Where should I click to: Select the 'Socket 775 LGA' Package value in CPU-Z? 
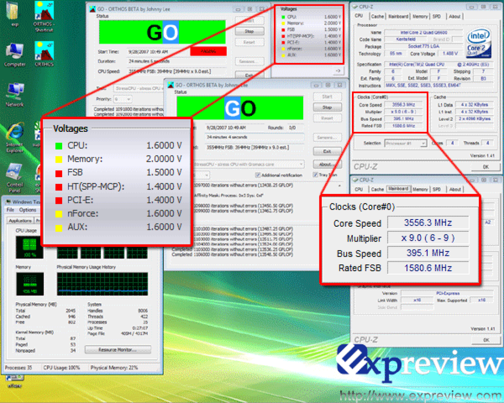[424, 46]
